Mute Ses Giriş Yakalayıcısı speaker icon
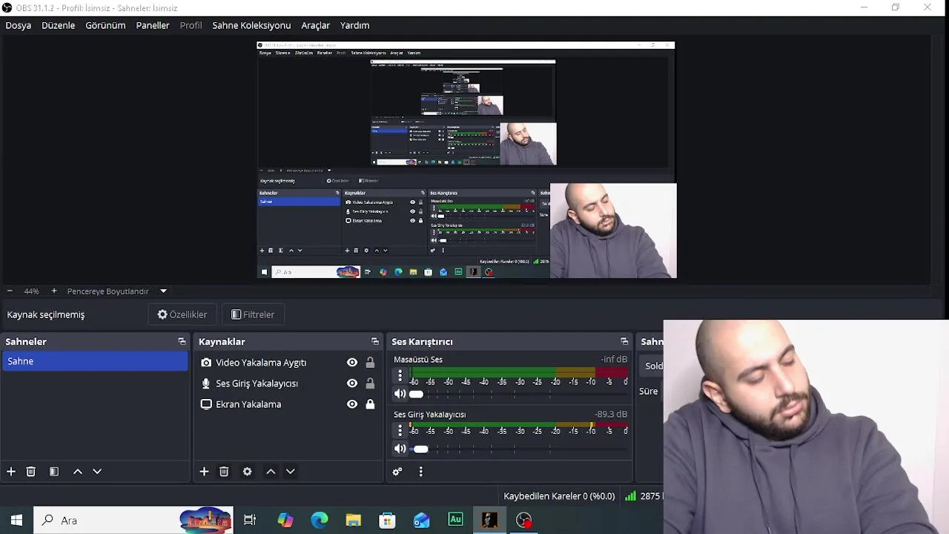The height and width of the screenshot is (534, 949). tap(400, 449)
